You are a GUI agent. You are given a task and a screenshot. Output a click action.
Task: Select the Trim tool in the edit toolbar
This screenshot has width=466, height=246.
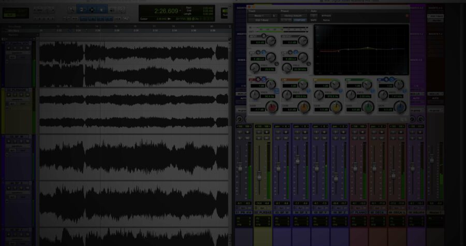(82, 10)
